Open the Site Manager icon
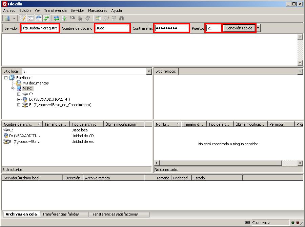The height and width of the screenshot is (227, 305). tap(7, 19)
